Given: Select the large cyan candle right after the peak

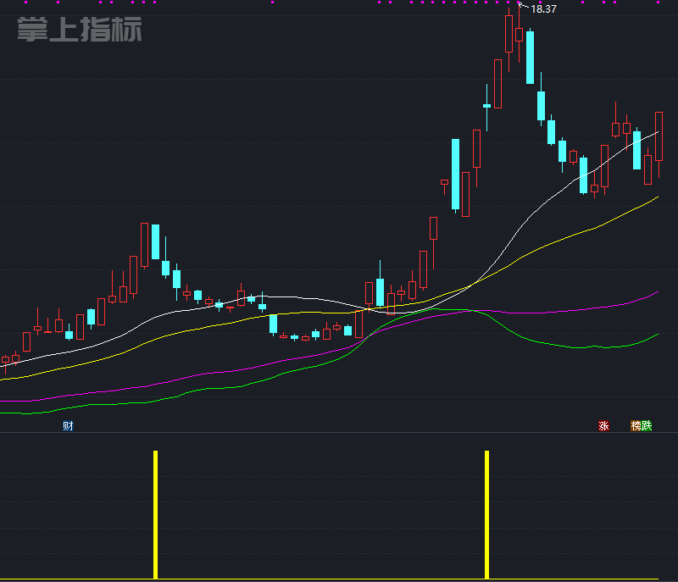Looking at the screenshot, I should pyautogui.click(x=531, y=58).
